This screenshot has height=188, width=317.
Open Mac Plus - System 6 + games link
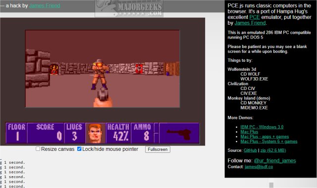click(268, 141)
